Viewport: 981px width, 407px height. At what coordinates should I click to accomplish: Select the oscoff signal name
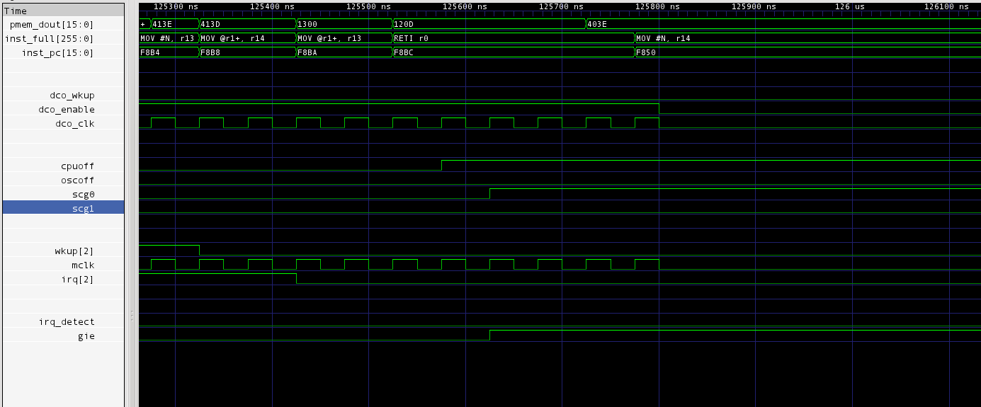pyautogui.click(x=78, y=180)
